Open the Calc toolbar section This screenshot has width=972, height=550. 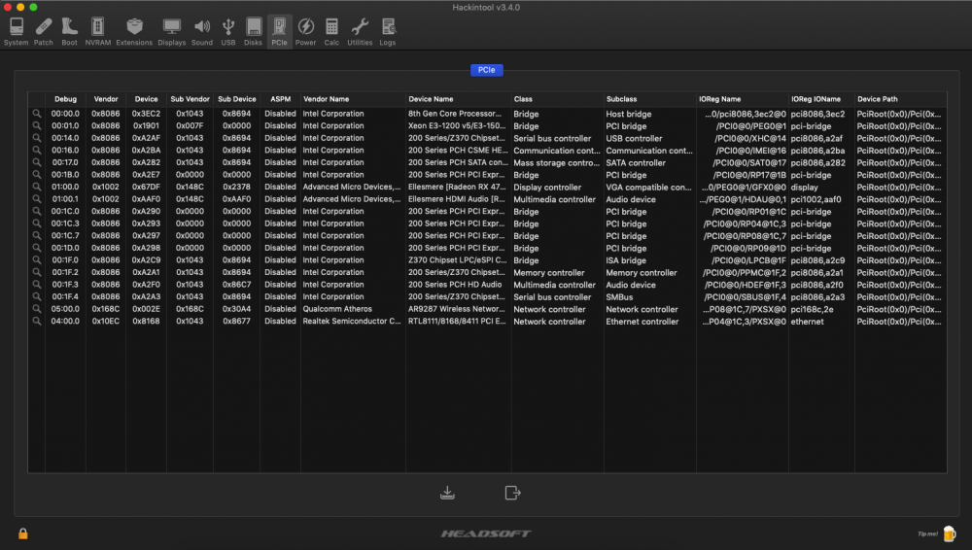tap(331, 32)
